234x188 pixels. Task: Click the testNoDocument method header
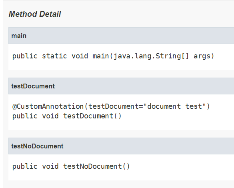tap(37, 146)
